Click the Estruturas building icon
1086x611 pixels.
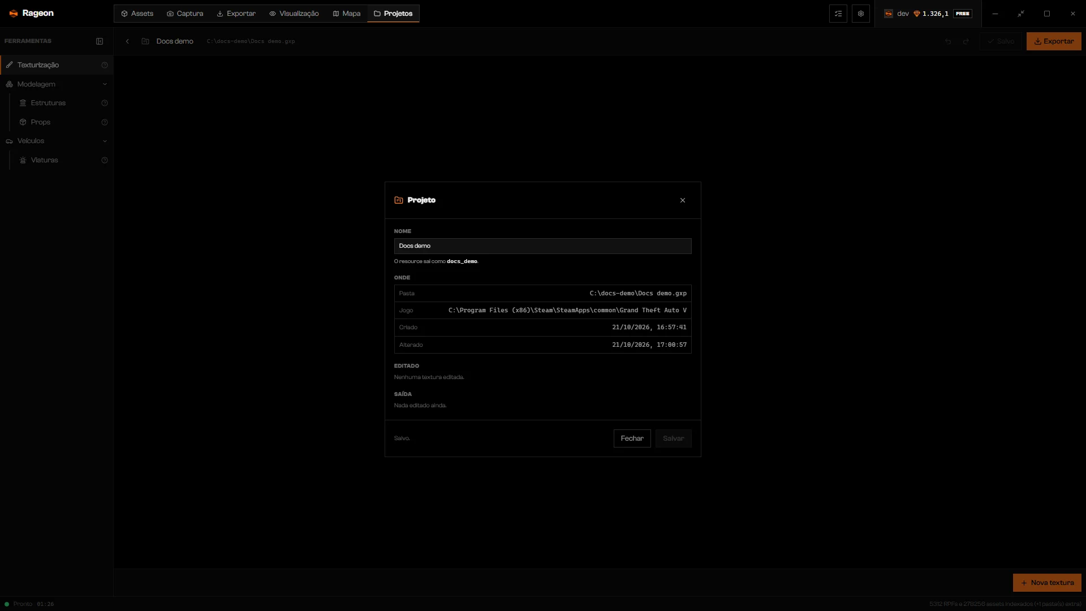pos(23,103)
